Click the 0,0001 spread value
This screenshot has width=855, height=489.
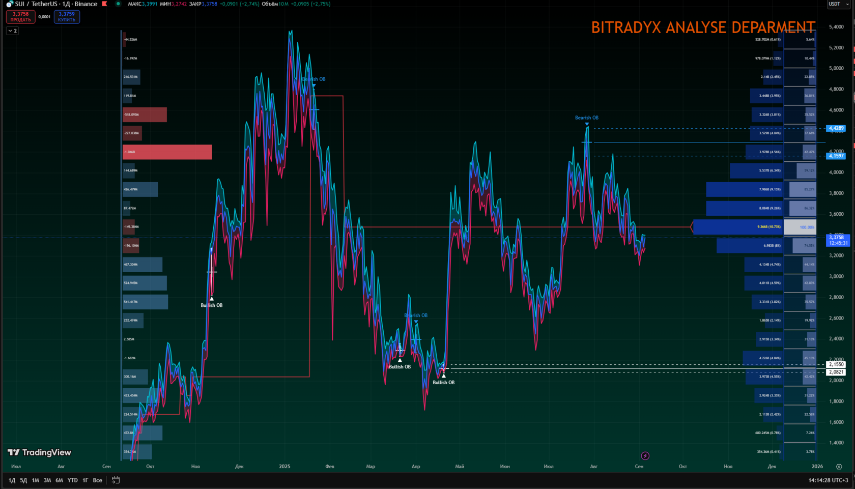(44, 17)
